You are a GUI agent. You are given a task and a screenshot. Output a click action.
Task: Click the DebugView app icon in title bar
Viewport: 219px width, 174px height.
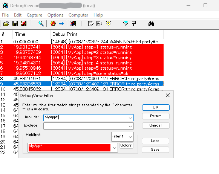(x=5, y=6)
